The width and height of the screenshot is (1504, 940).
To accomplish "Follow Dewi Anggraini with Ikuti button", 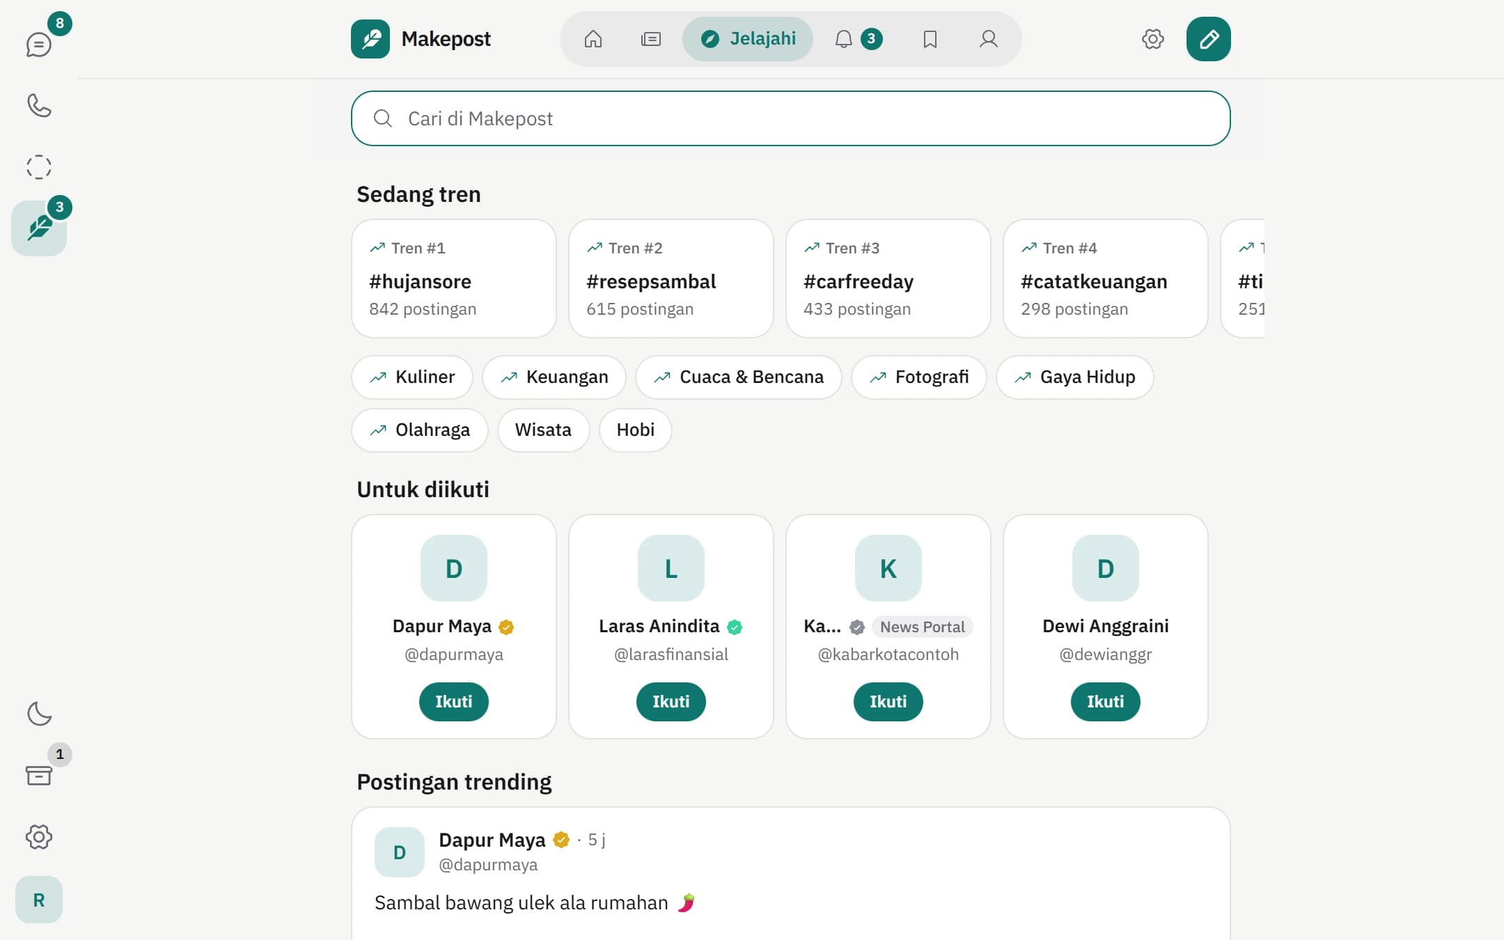I will tap(1106, 702).
